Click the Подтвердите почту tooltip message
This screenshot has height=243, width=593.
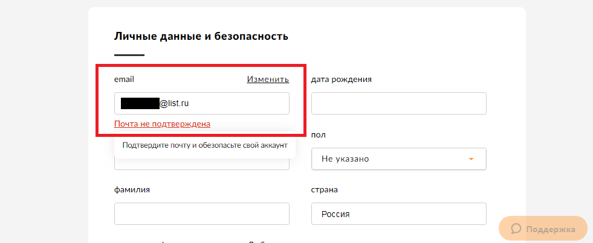point(205,145)
